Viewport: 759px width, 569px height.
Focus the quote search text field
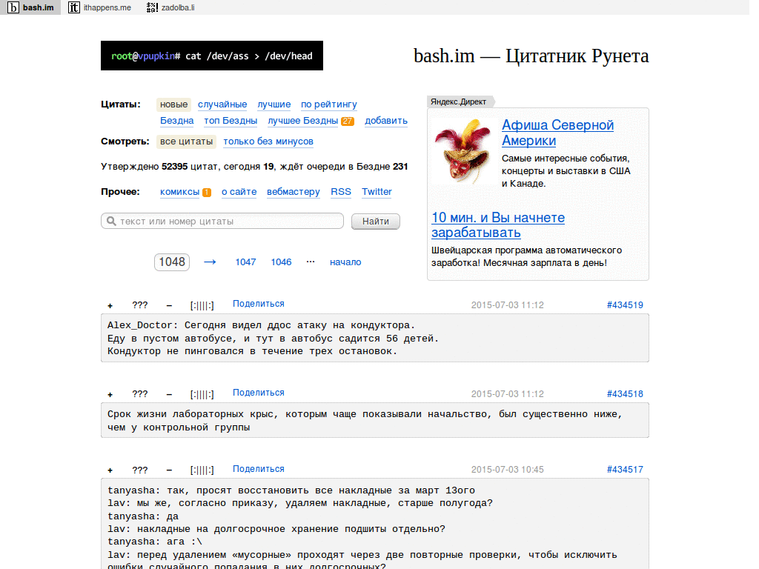(222, 221)
